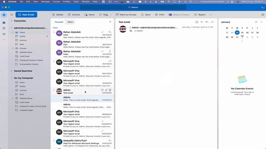Expand the first Rehan Abdullah conversation
The width and height of the screenshot is (266, 149).
click(54, 32)
